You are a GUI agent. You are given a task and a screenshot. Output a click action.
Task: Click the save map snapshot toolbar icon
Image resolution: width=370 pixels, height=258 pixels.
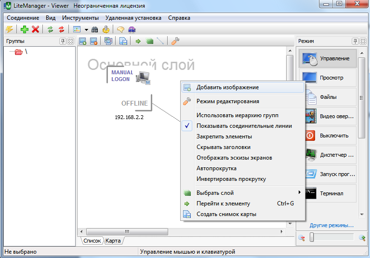click(x=123, y=41)
